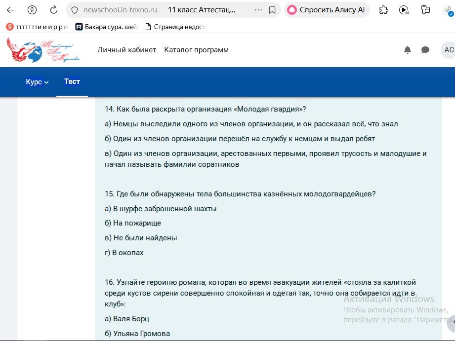Expand the Курс dropdown menu
The height and width of the screenshot is (341, 455).
point(37,82)
